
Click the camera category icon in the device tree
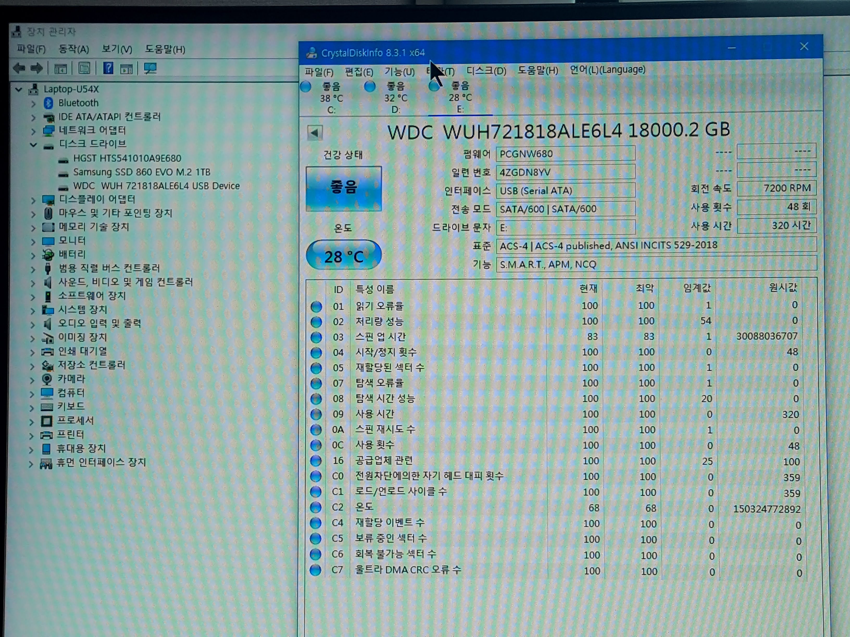click(x=47, y=379)
